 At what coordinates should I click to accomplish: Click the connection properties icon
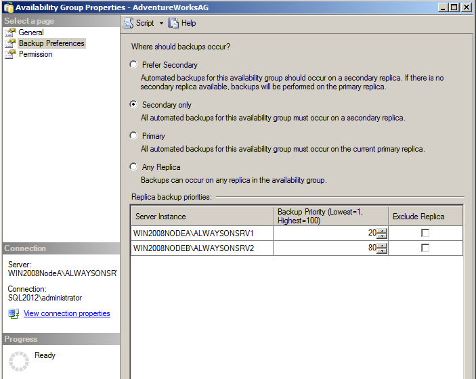point(14,313)
